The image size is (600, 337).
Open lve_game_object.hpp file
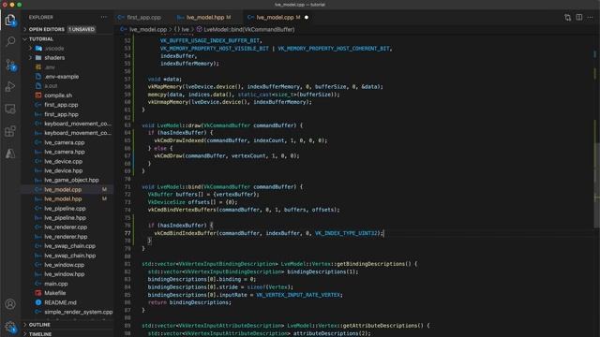71,180
